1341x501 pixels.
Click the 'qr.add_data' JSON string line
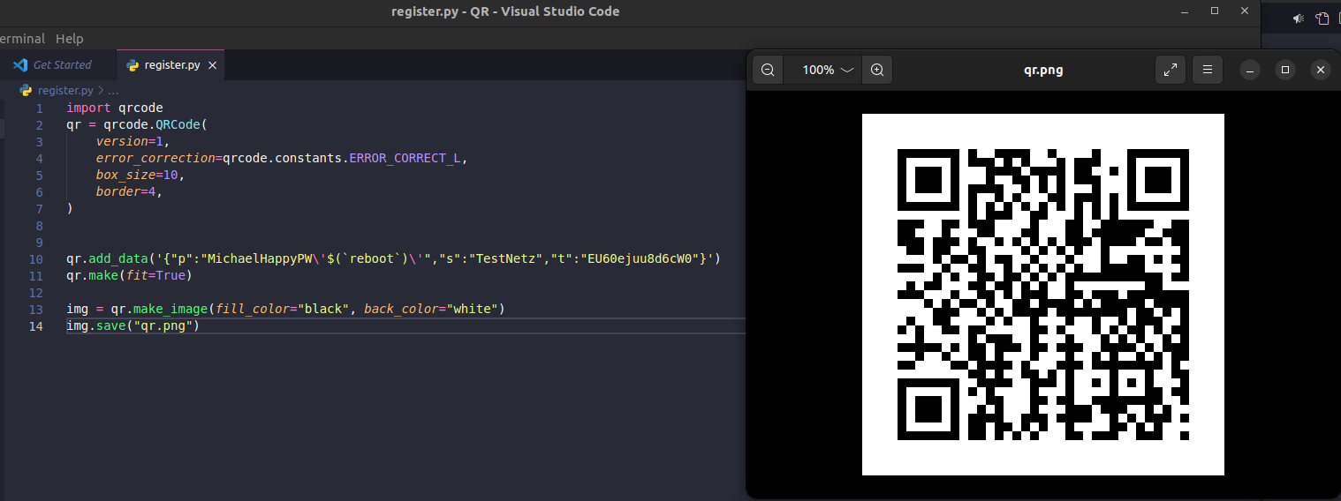[x=394, y=259]
